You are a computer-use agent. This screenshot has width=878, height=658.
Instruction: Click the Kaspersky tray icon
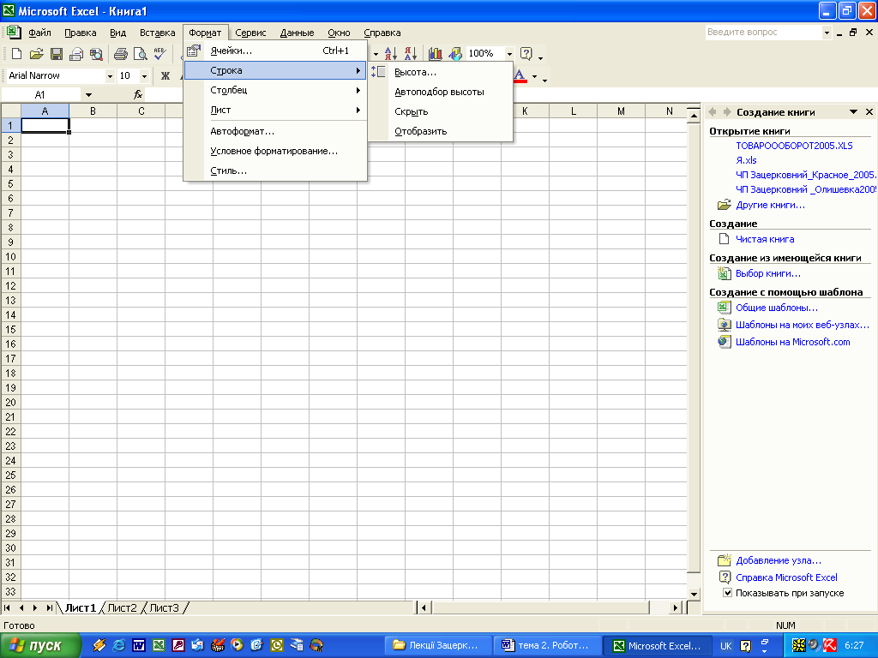coord(830,645)
